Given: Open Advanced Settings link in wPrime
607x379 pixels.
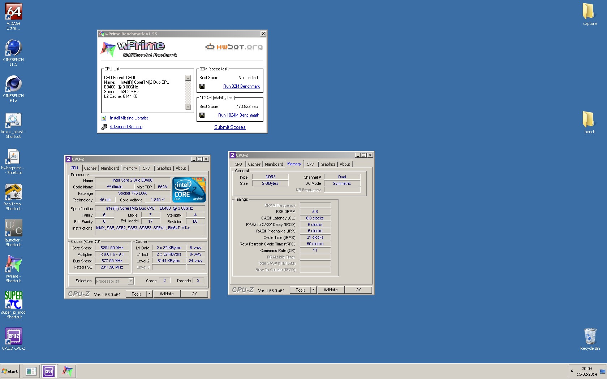Looking at the screenshot, I should coord(126,127).
